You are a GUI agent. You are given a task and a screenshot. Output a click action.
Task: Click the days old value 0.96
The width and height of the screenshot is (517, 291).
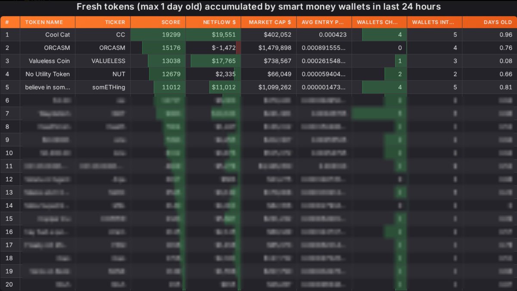[x=506, y=35]
